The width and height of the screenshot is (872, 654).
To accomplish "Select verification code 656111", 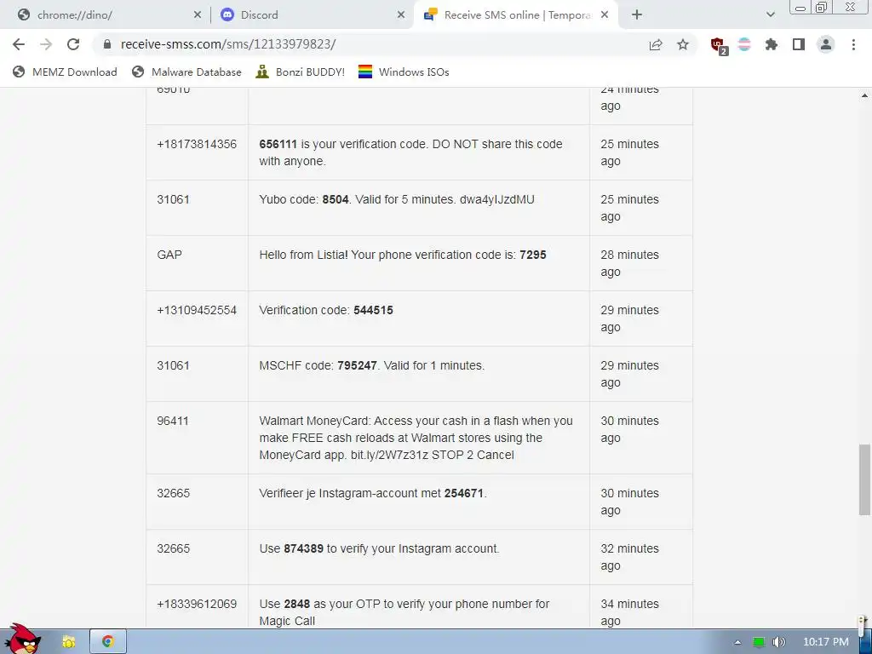I will [x=278, y=144].
